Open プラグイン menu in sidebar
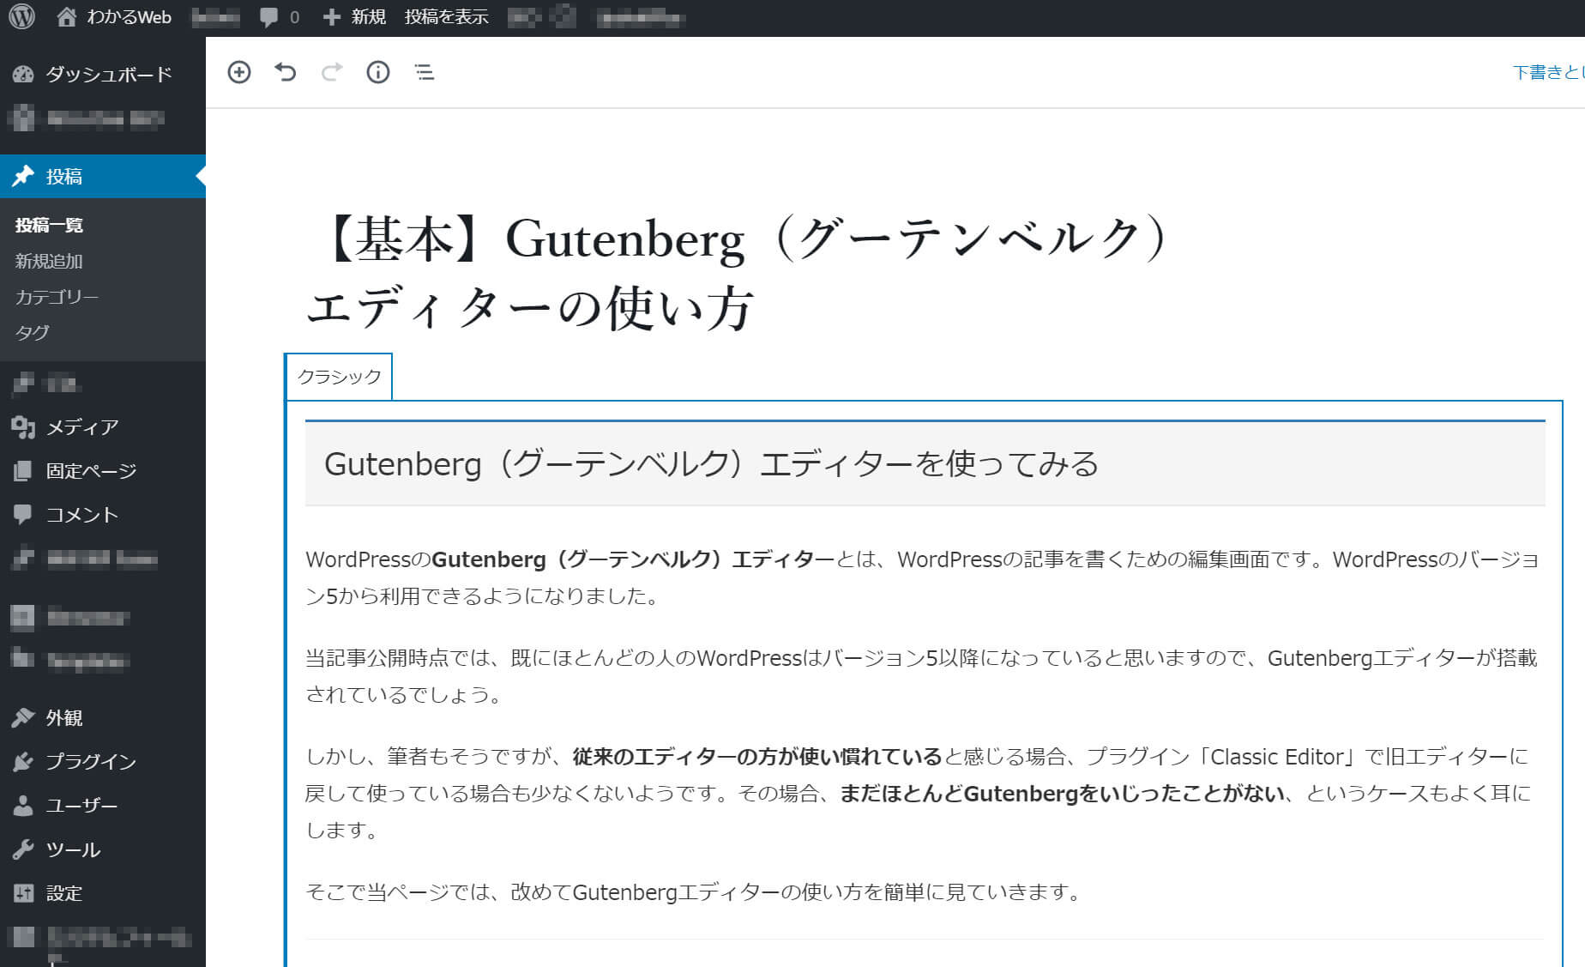 (90, 761)
